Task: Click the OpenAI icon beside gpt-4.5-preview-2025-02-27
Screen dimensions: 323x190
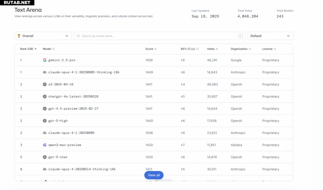Action: (44, 109)
